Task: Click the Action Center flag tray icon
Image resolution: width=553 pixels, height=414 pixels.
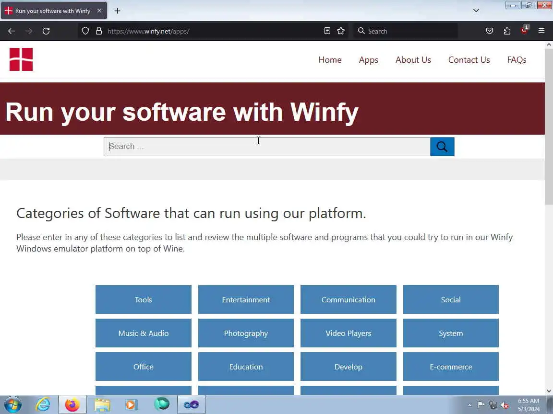Action: [x=481, y=405]
